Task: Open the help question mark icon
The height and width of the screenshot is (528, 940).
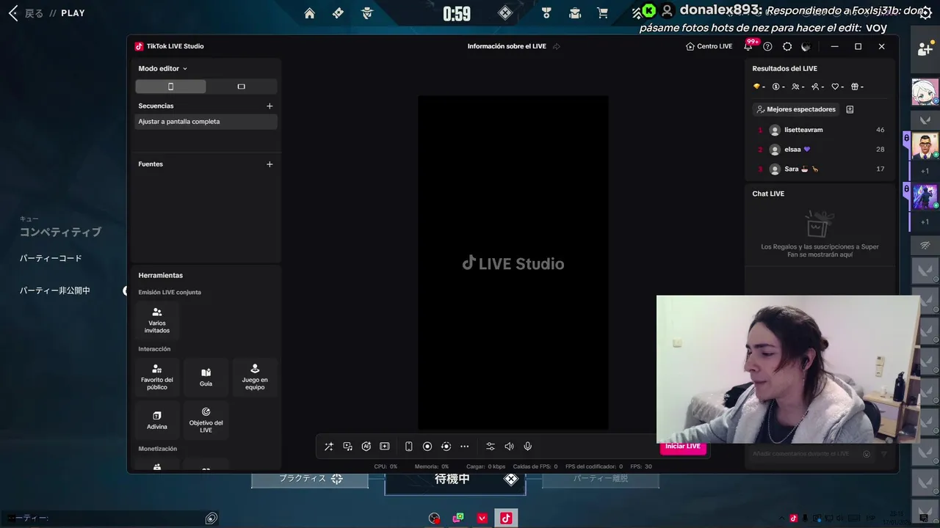Action: [x=767, y=46]
